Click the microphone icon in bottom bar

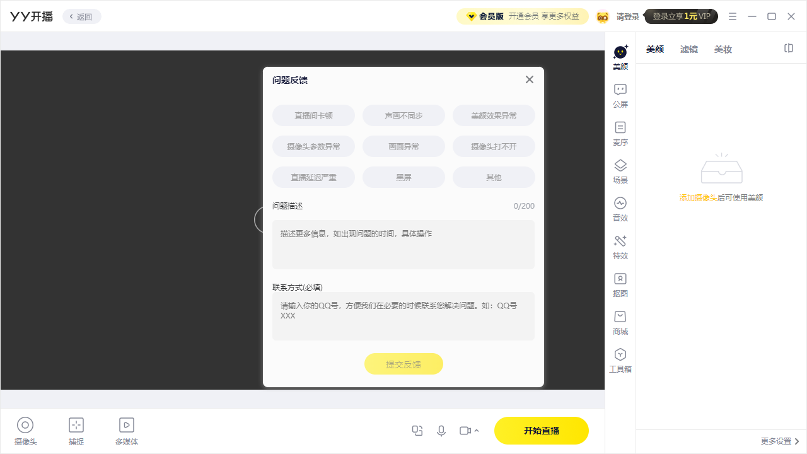click(441, 431)
